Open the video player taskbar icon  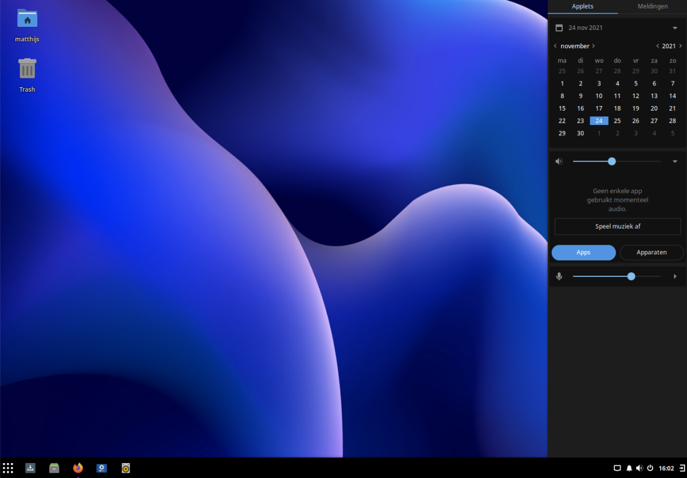[102, 468]
